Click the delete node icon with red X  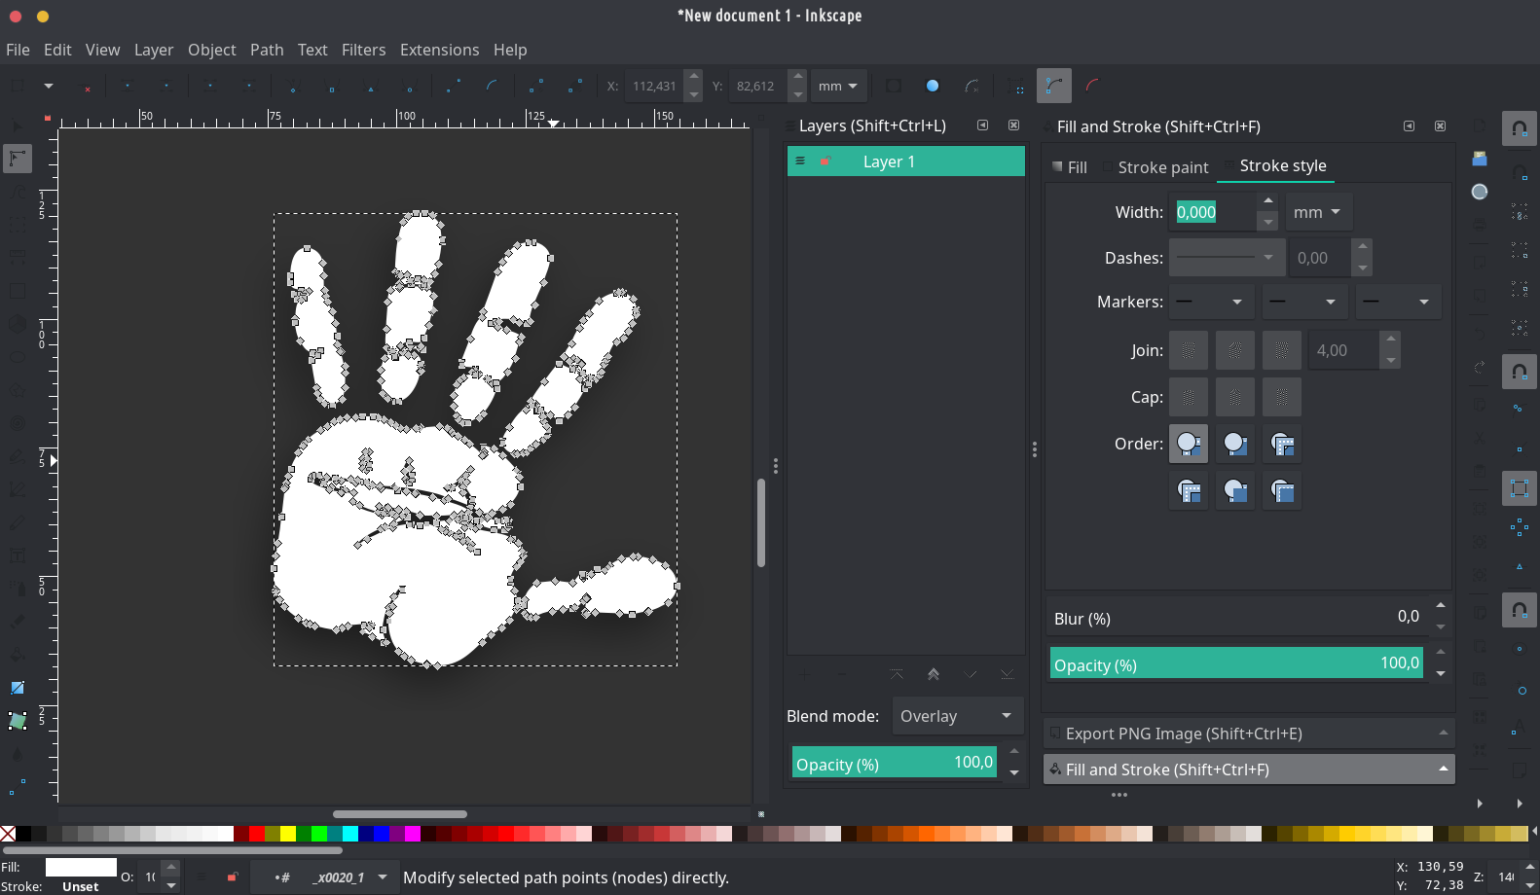[x=87, y=87]
